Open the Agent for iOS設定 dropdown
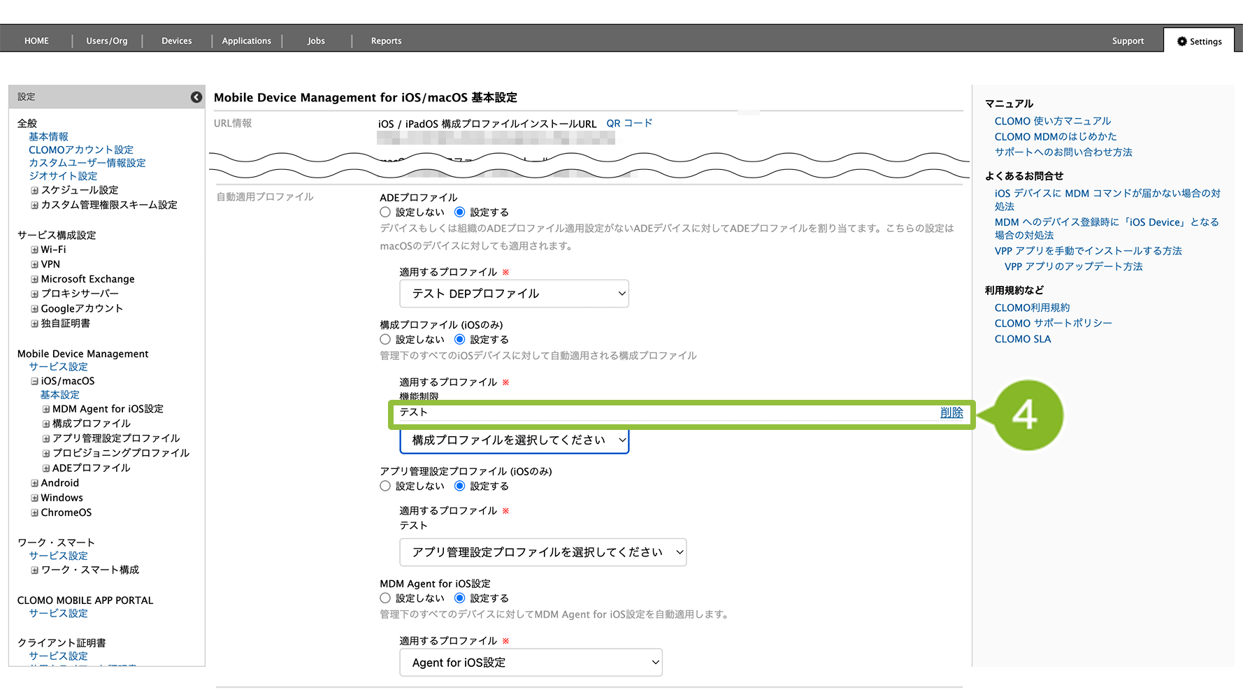 coord(531,663)
